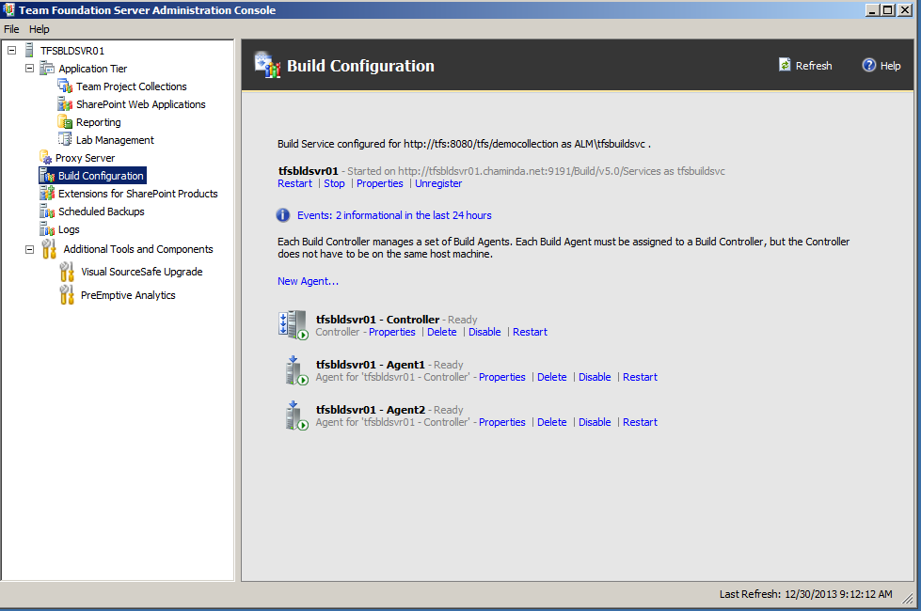Collapse Additional Tools and Components node
This screenshot has height=611, width=921.
coord(29,249)
